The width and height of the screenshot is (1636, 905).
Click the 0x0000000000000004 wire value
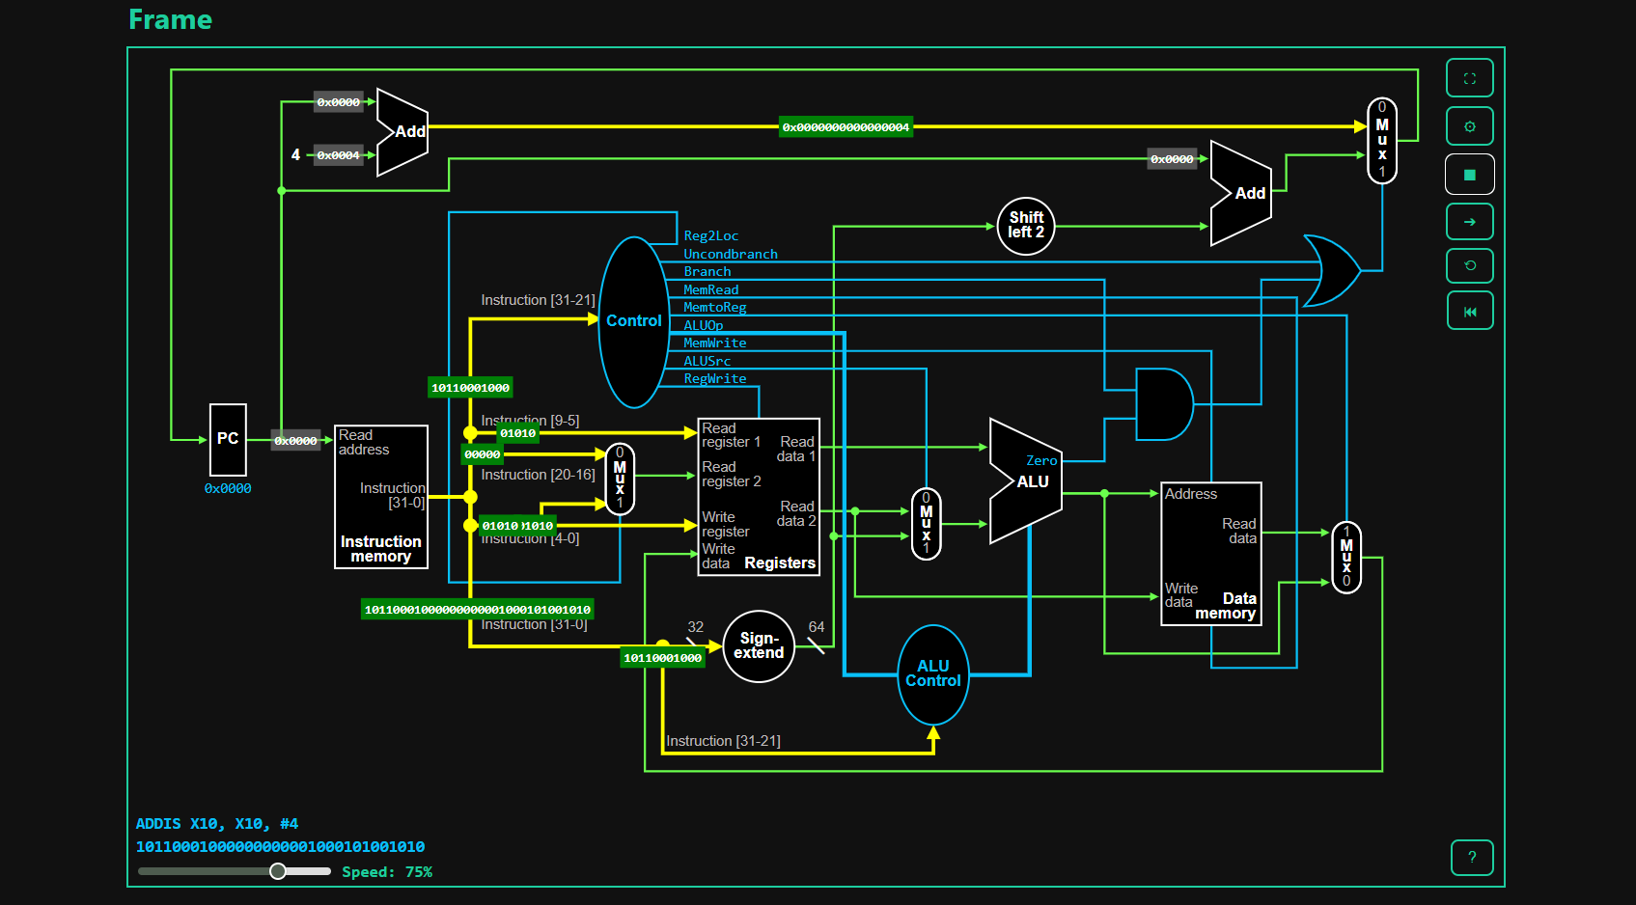[846, 126]
